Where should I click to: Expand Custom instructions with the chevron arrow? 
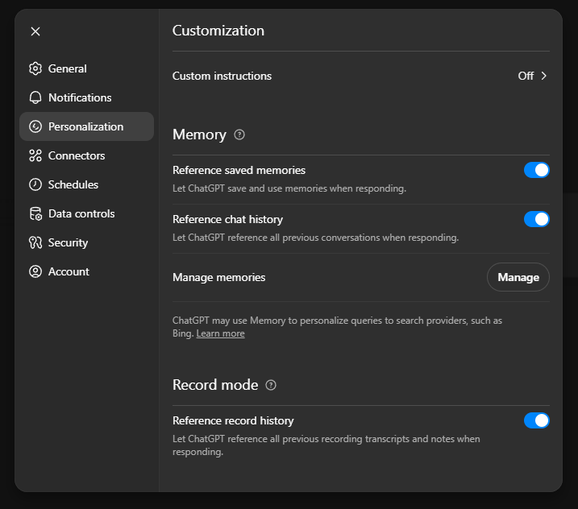544,76
